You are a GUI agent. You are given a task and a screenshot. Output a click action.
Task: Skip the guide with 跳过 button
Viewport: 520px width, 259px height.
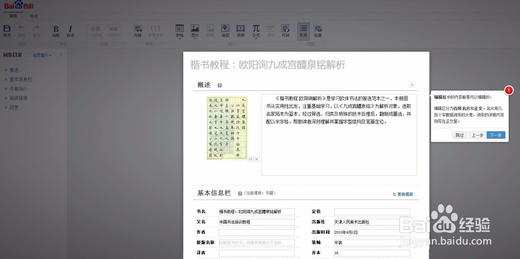pyautogui.click(x=459, y=135)
